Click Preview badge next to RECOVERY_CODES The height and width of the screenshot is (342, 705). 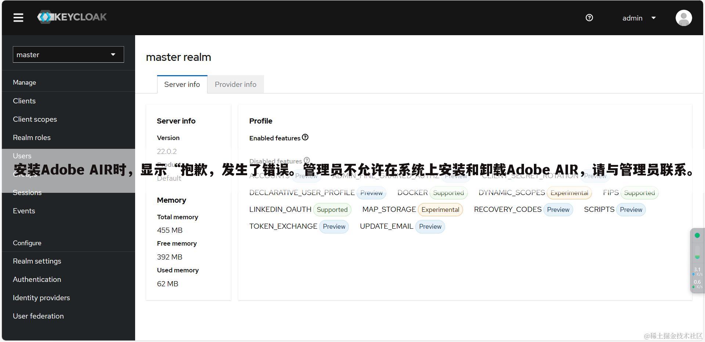[x=558, y=210]
